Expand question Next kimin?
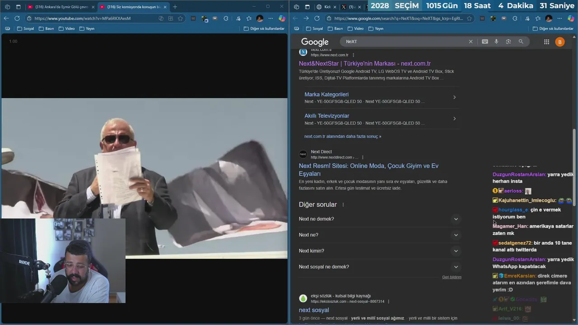 click(x=379, y=251)
